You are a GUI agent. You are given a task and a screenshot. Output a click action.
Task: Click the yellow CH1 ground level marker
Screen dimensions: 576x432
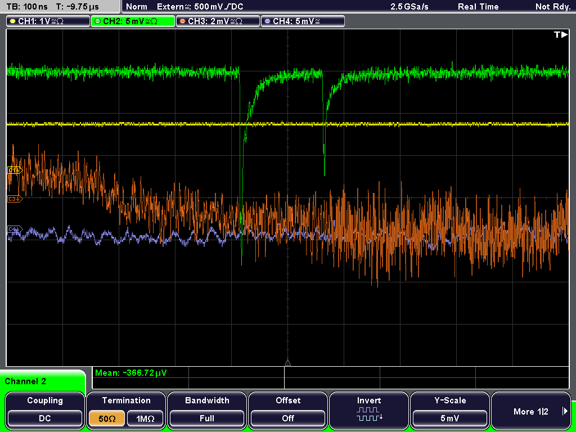click(15, 170)
